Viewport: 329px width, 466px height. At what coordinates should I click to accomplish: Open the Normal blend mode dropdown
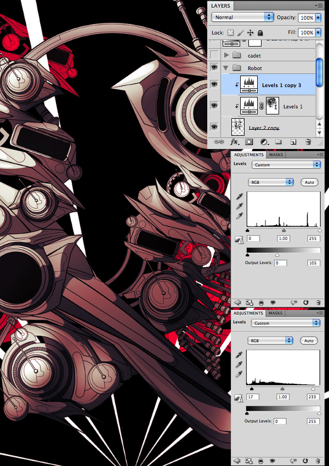[x=242, y=17]
